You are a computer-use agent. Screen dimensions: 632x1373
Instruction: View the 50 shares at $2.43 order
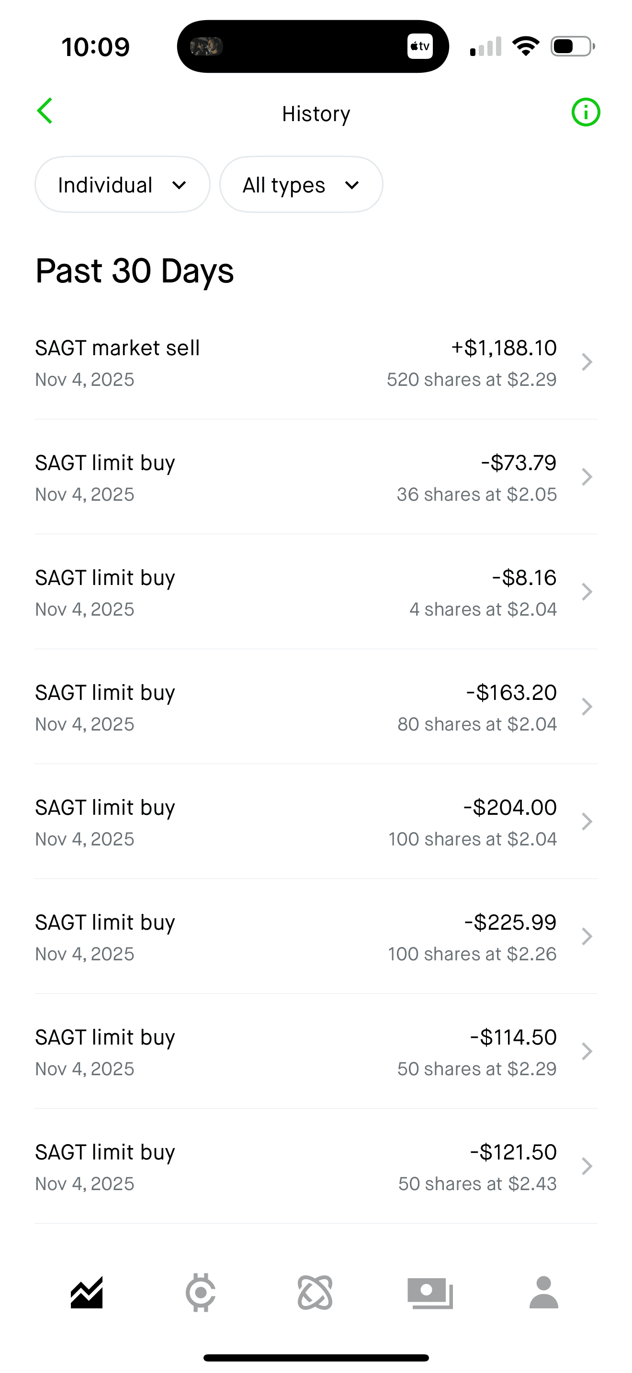(x=316, y=1167)
